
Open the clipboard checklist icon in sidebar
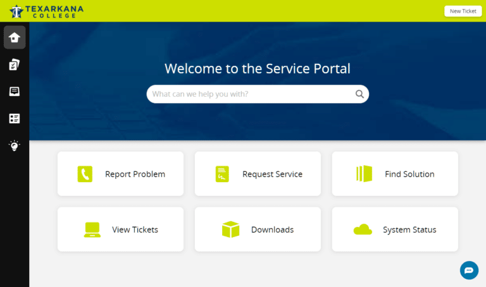pos(15,64)
